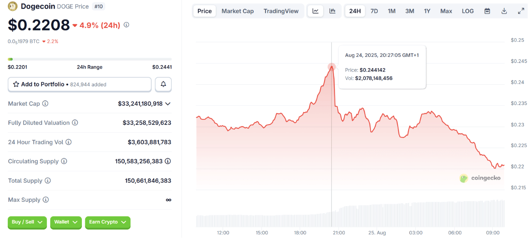This screenshot has width=532, height=243.
Task: Switch to candlestick chart icon
Action: pos(332,11)
